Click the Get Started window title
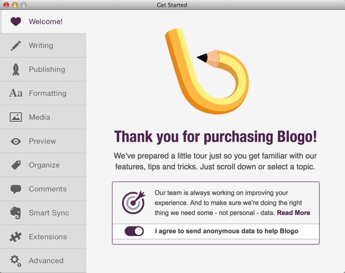The height and width of the screenshot is (273, 345). tap(172, 5)
